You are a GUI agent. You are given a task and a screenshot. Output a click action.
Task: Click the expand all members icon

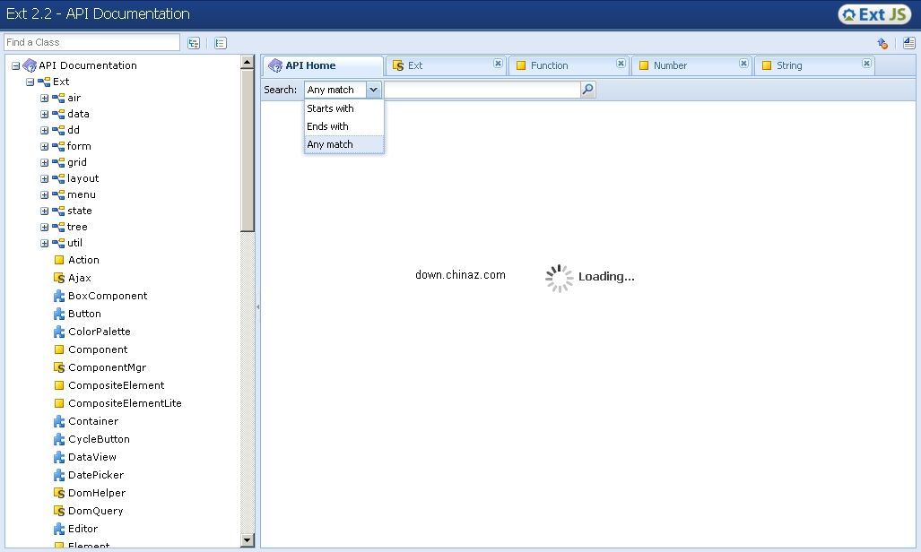click(x=908, y=43)
